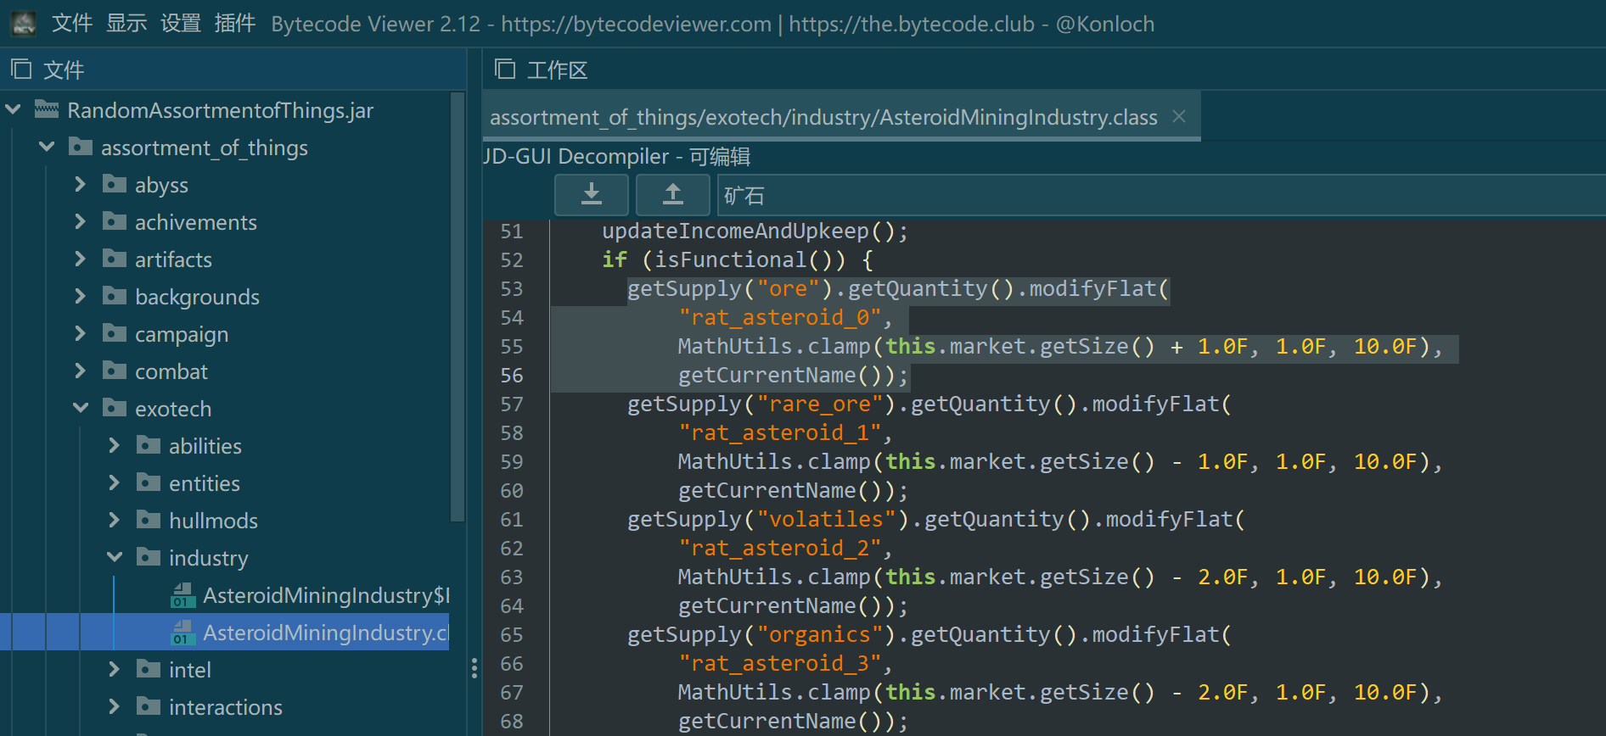Expand the hullmods folder
Screen dimensions: 1606x736
click(115, 520)
